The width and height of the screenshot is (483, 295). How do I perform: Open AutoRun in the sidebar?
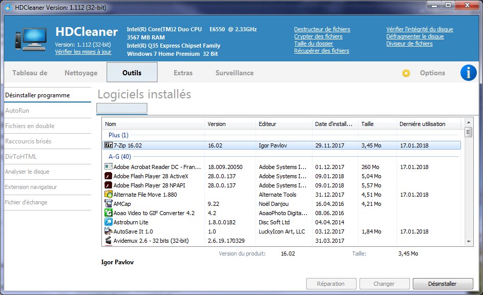coord(48,111)
